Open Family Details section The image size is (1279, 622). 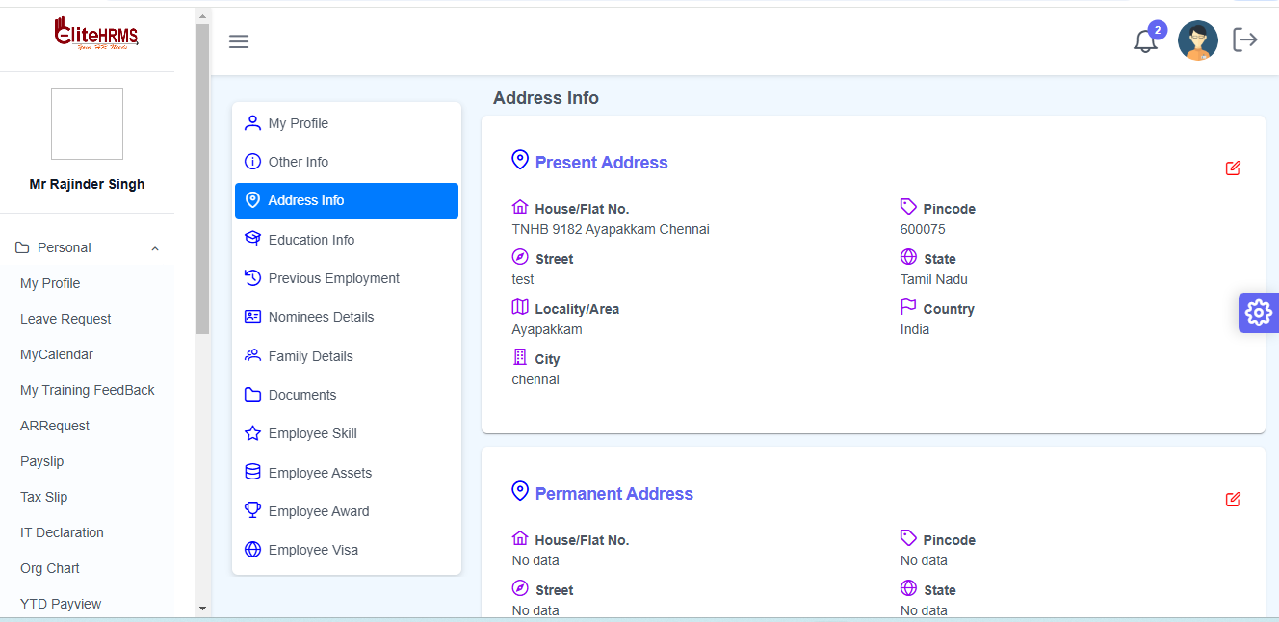pyautogui.click(x=310, y=356)
